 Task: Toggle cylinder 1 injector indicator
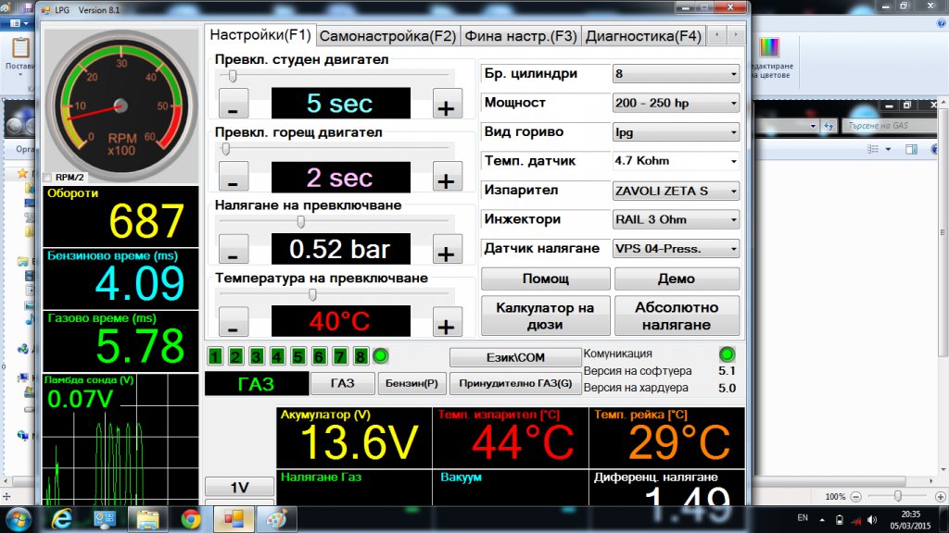[x=216, y=356]
